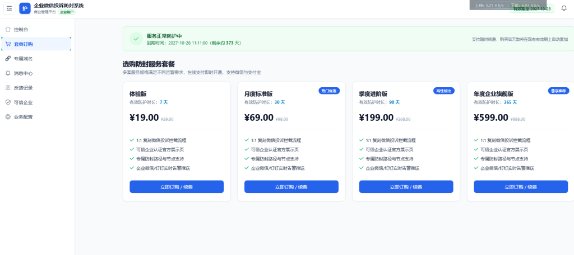Click the green checkmark status icon

[136, 39]
